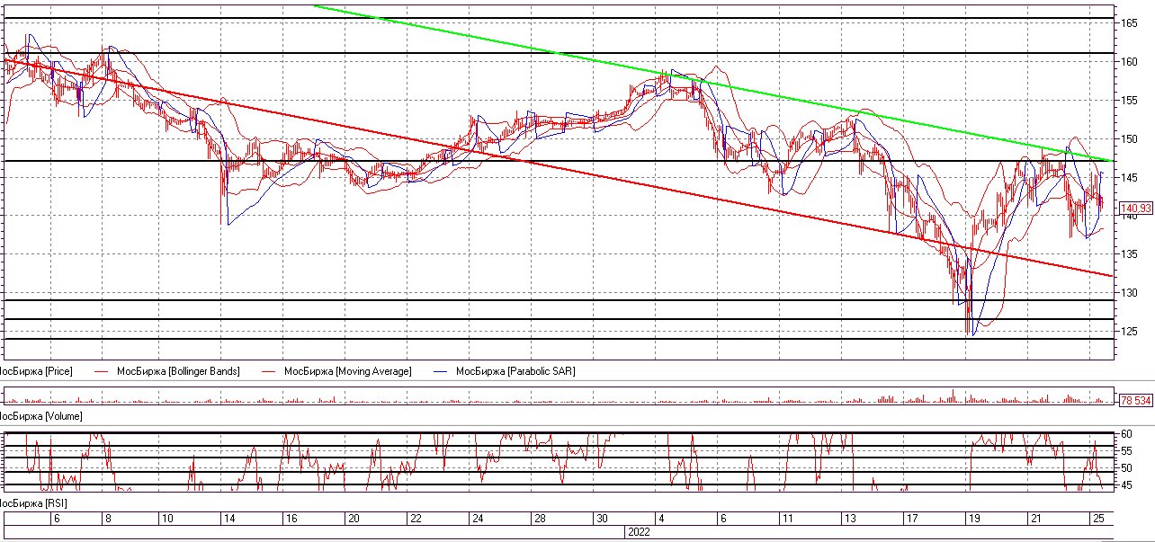Click date 20 on the time axis
Screen dimensions: 1155x542
click(354, 519)
